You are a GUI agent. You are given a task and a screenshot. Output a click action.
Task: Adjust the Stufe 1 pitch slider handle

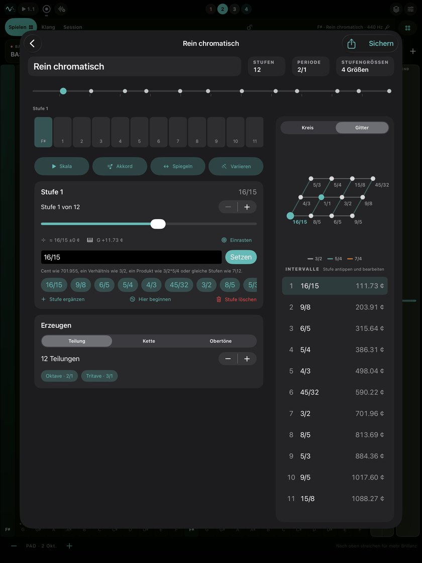(158, 224)
